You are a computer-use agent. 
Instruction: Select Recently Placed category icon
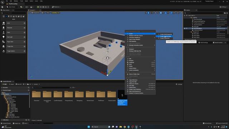pos(4,16)
